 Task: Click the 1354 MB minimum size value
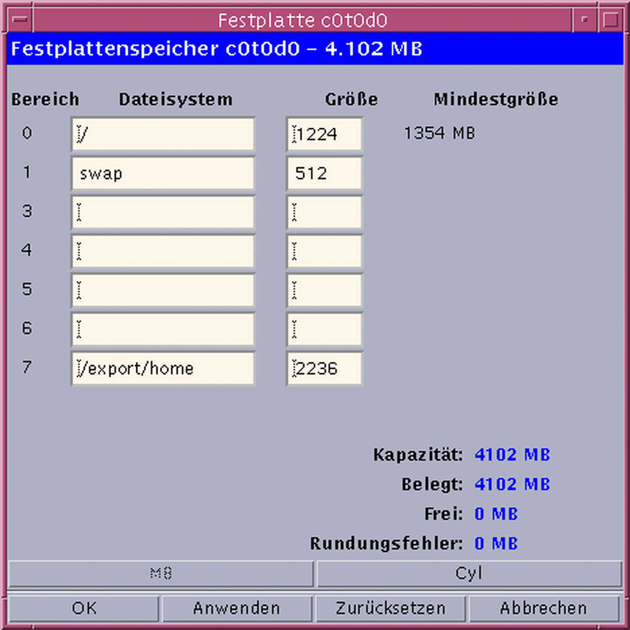tap(440, 133)
